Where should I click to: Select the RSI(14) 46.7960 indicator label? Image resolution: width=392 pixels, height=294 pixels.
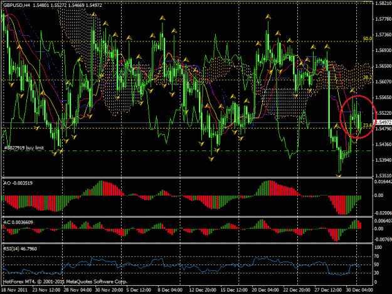pyautogui.click(x=20, y=249)
